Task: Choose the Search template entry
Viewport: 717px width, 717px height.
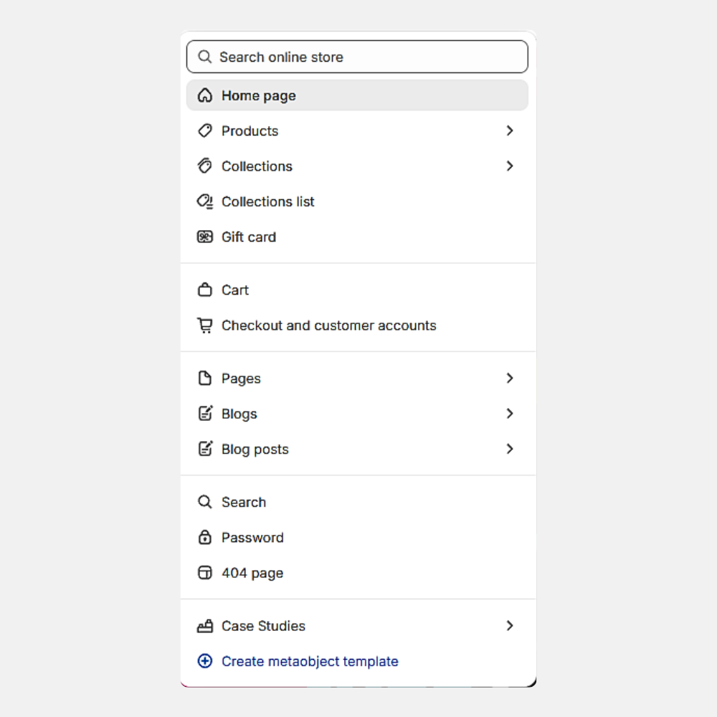Action: [x=244, y=502]
